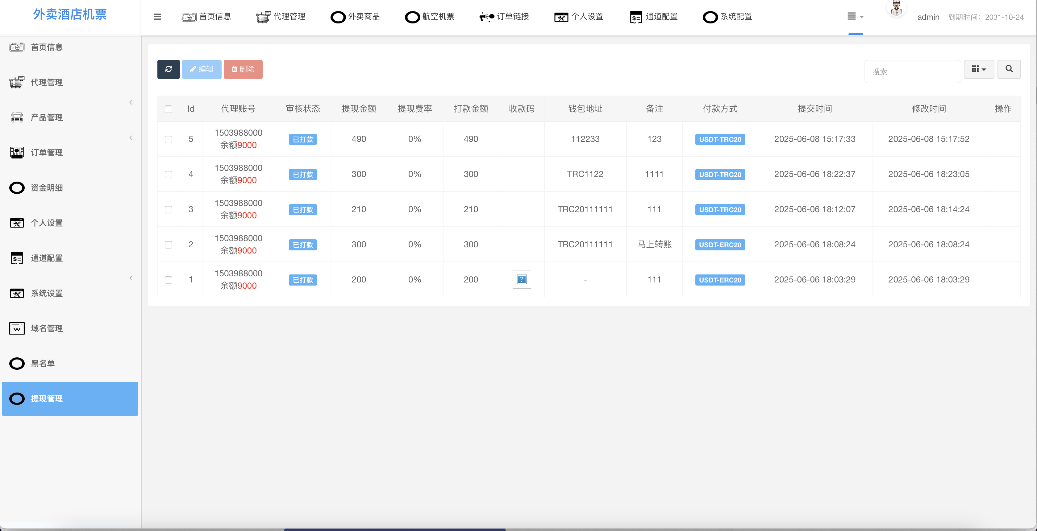Expand the 通道配置 submenu chevron
This screenshot has width=1037, height=531.
pyautogui.click(x=131, y=278)
